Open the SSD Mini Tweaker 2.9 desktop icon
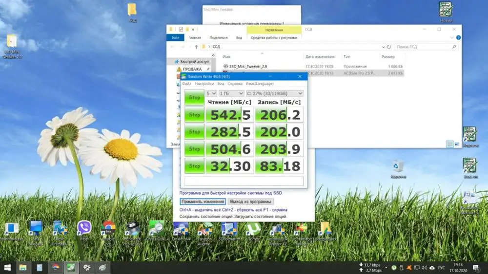Image resolution: width=488 pixels, height=274 pixels. pyautogui.click(x=12, y=46)
